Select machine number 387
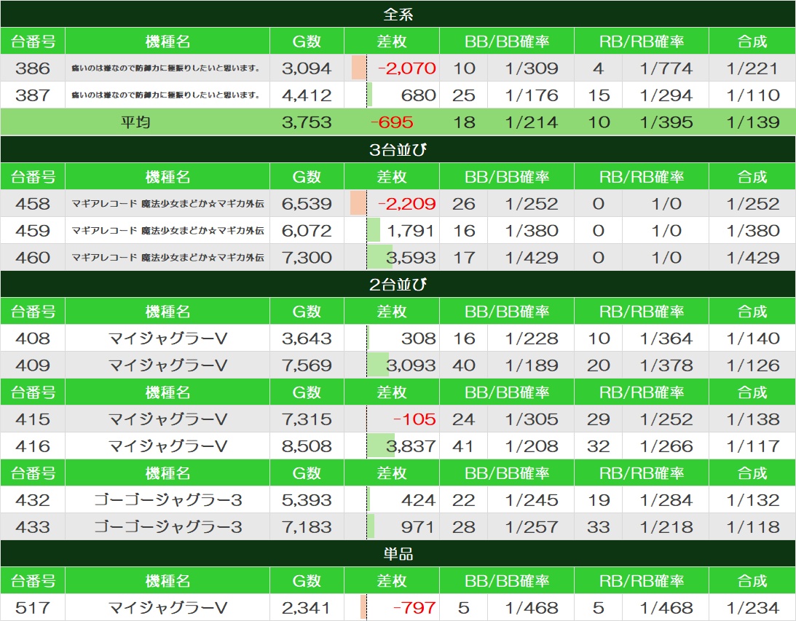 tap(33, 95)
